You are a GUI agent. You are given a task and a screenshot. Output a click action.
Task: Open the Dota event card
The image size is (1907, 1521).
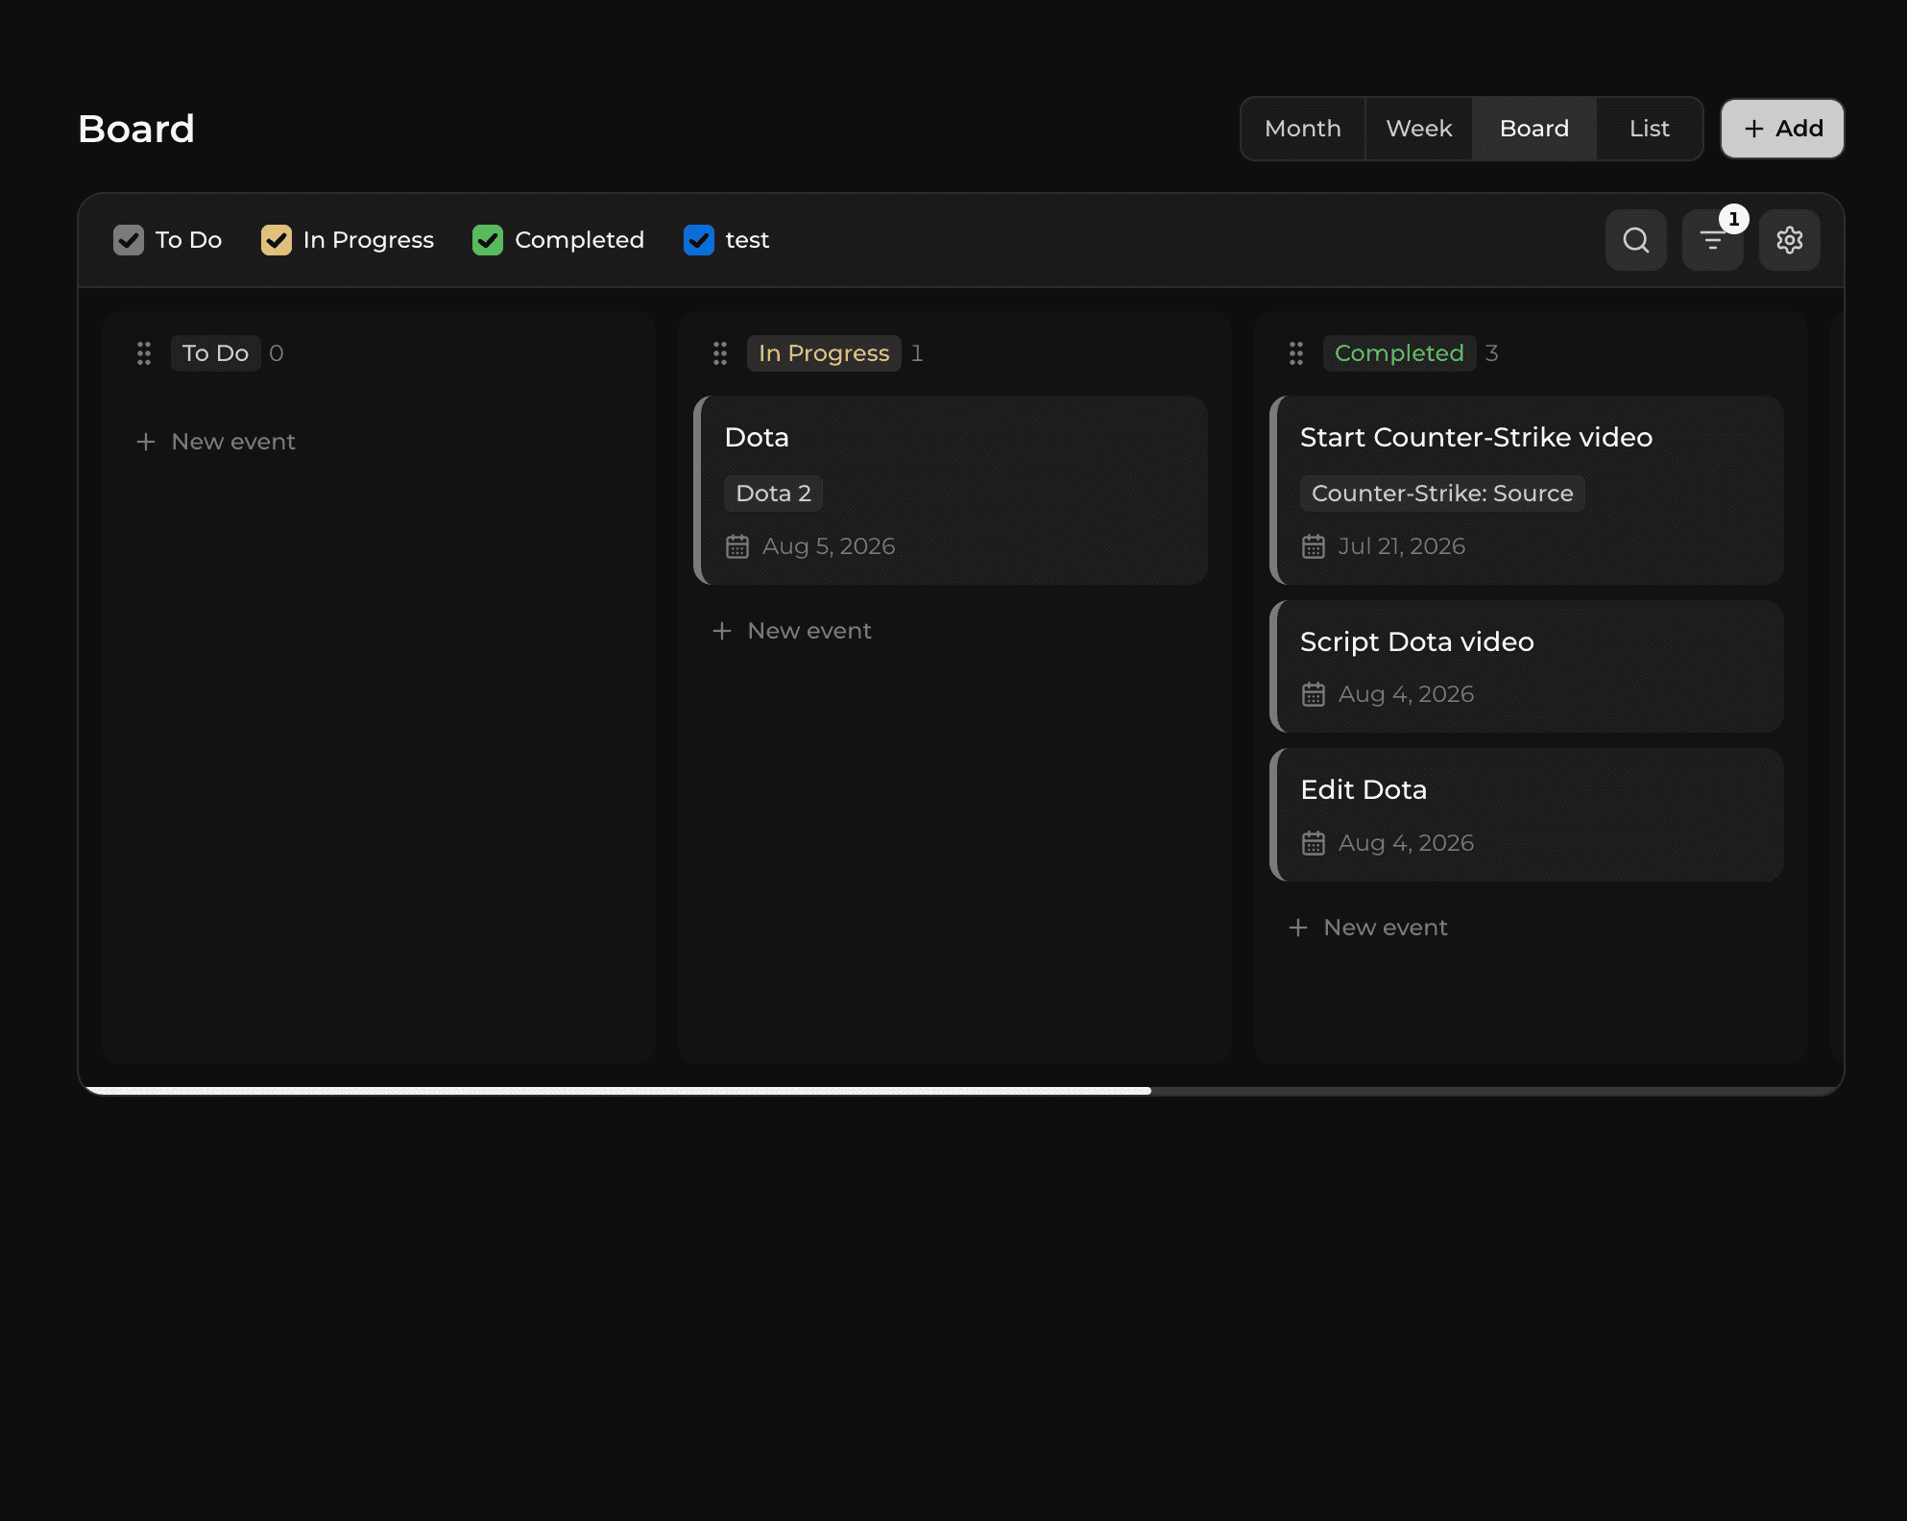951,490
